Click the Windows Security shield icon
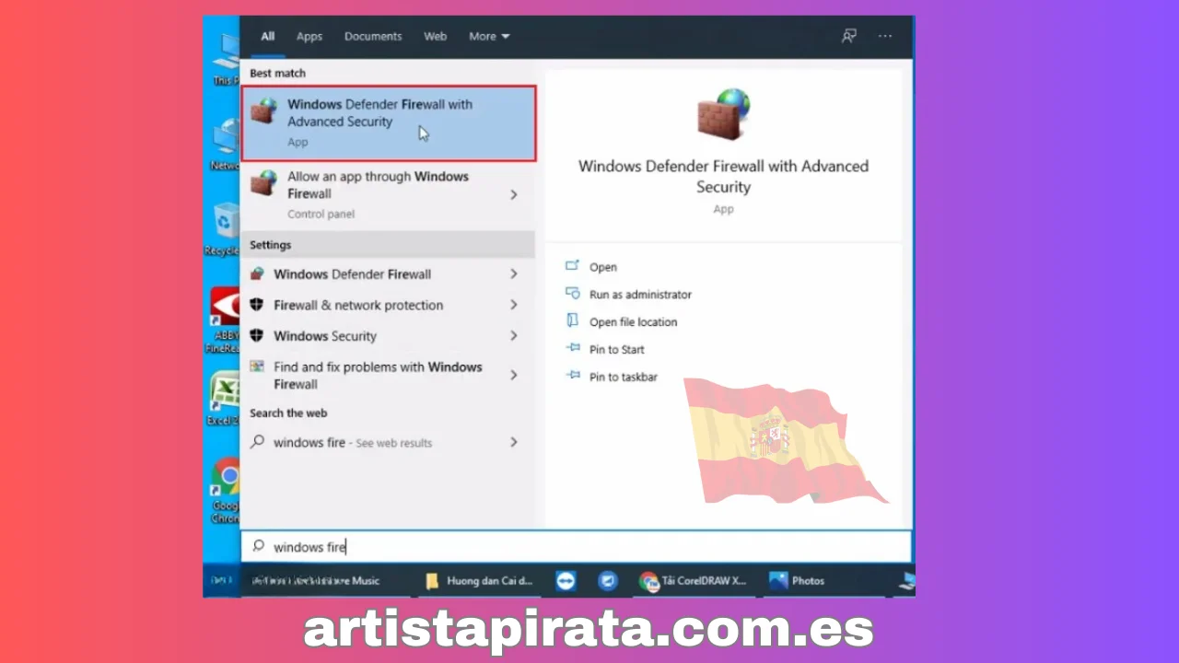The width and height of the screenshot is (1179, 663). (x=257, y=336)
